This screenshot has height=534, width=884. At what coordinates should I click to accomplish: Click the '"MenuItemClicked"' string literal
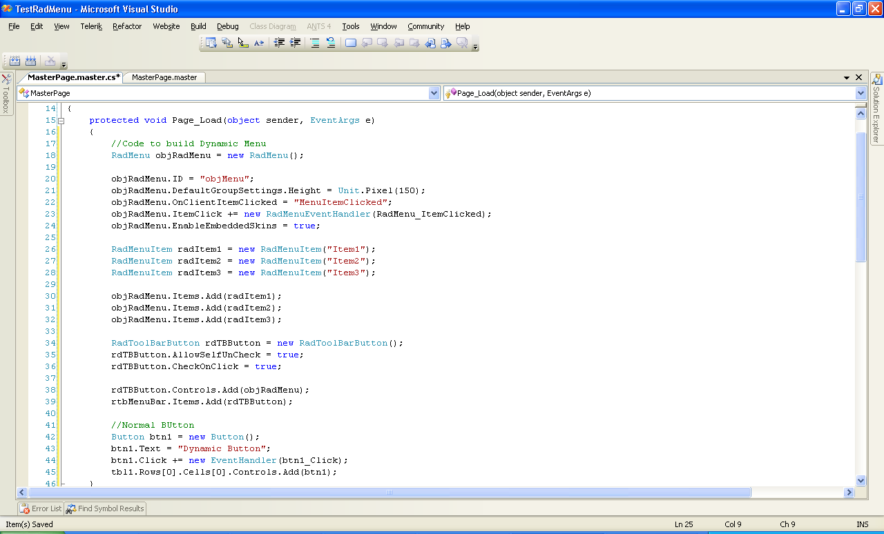pyautogui.click(x=340, y=202)
